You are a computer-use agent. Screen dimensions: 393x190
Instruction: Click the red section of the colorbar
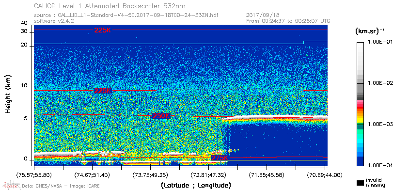click(x=360, y=107)
